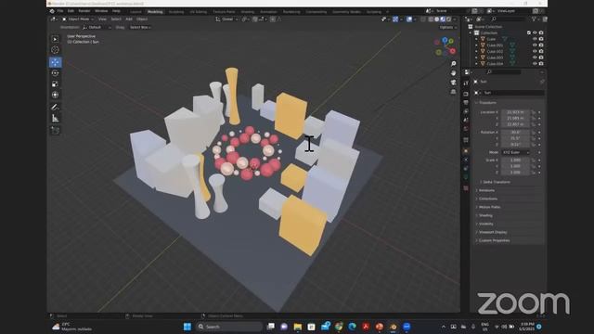The height and width of the screenshot is (334, 594).
Task: Click the outliner search field
Action: (x=509, y=19)
